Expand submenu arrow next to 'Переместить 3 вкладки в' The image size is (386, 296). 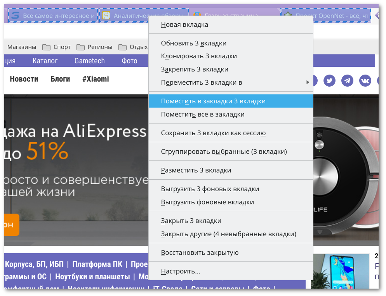point(308,82)
